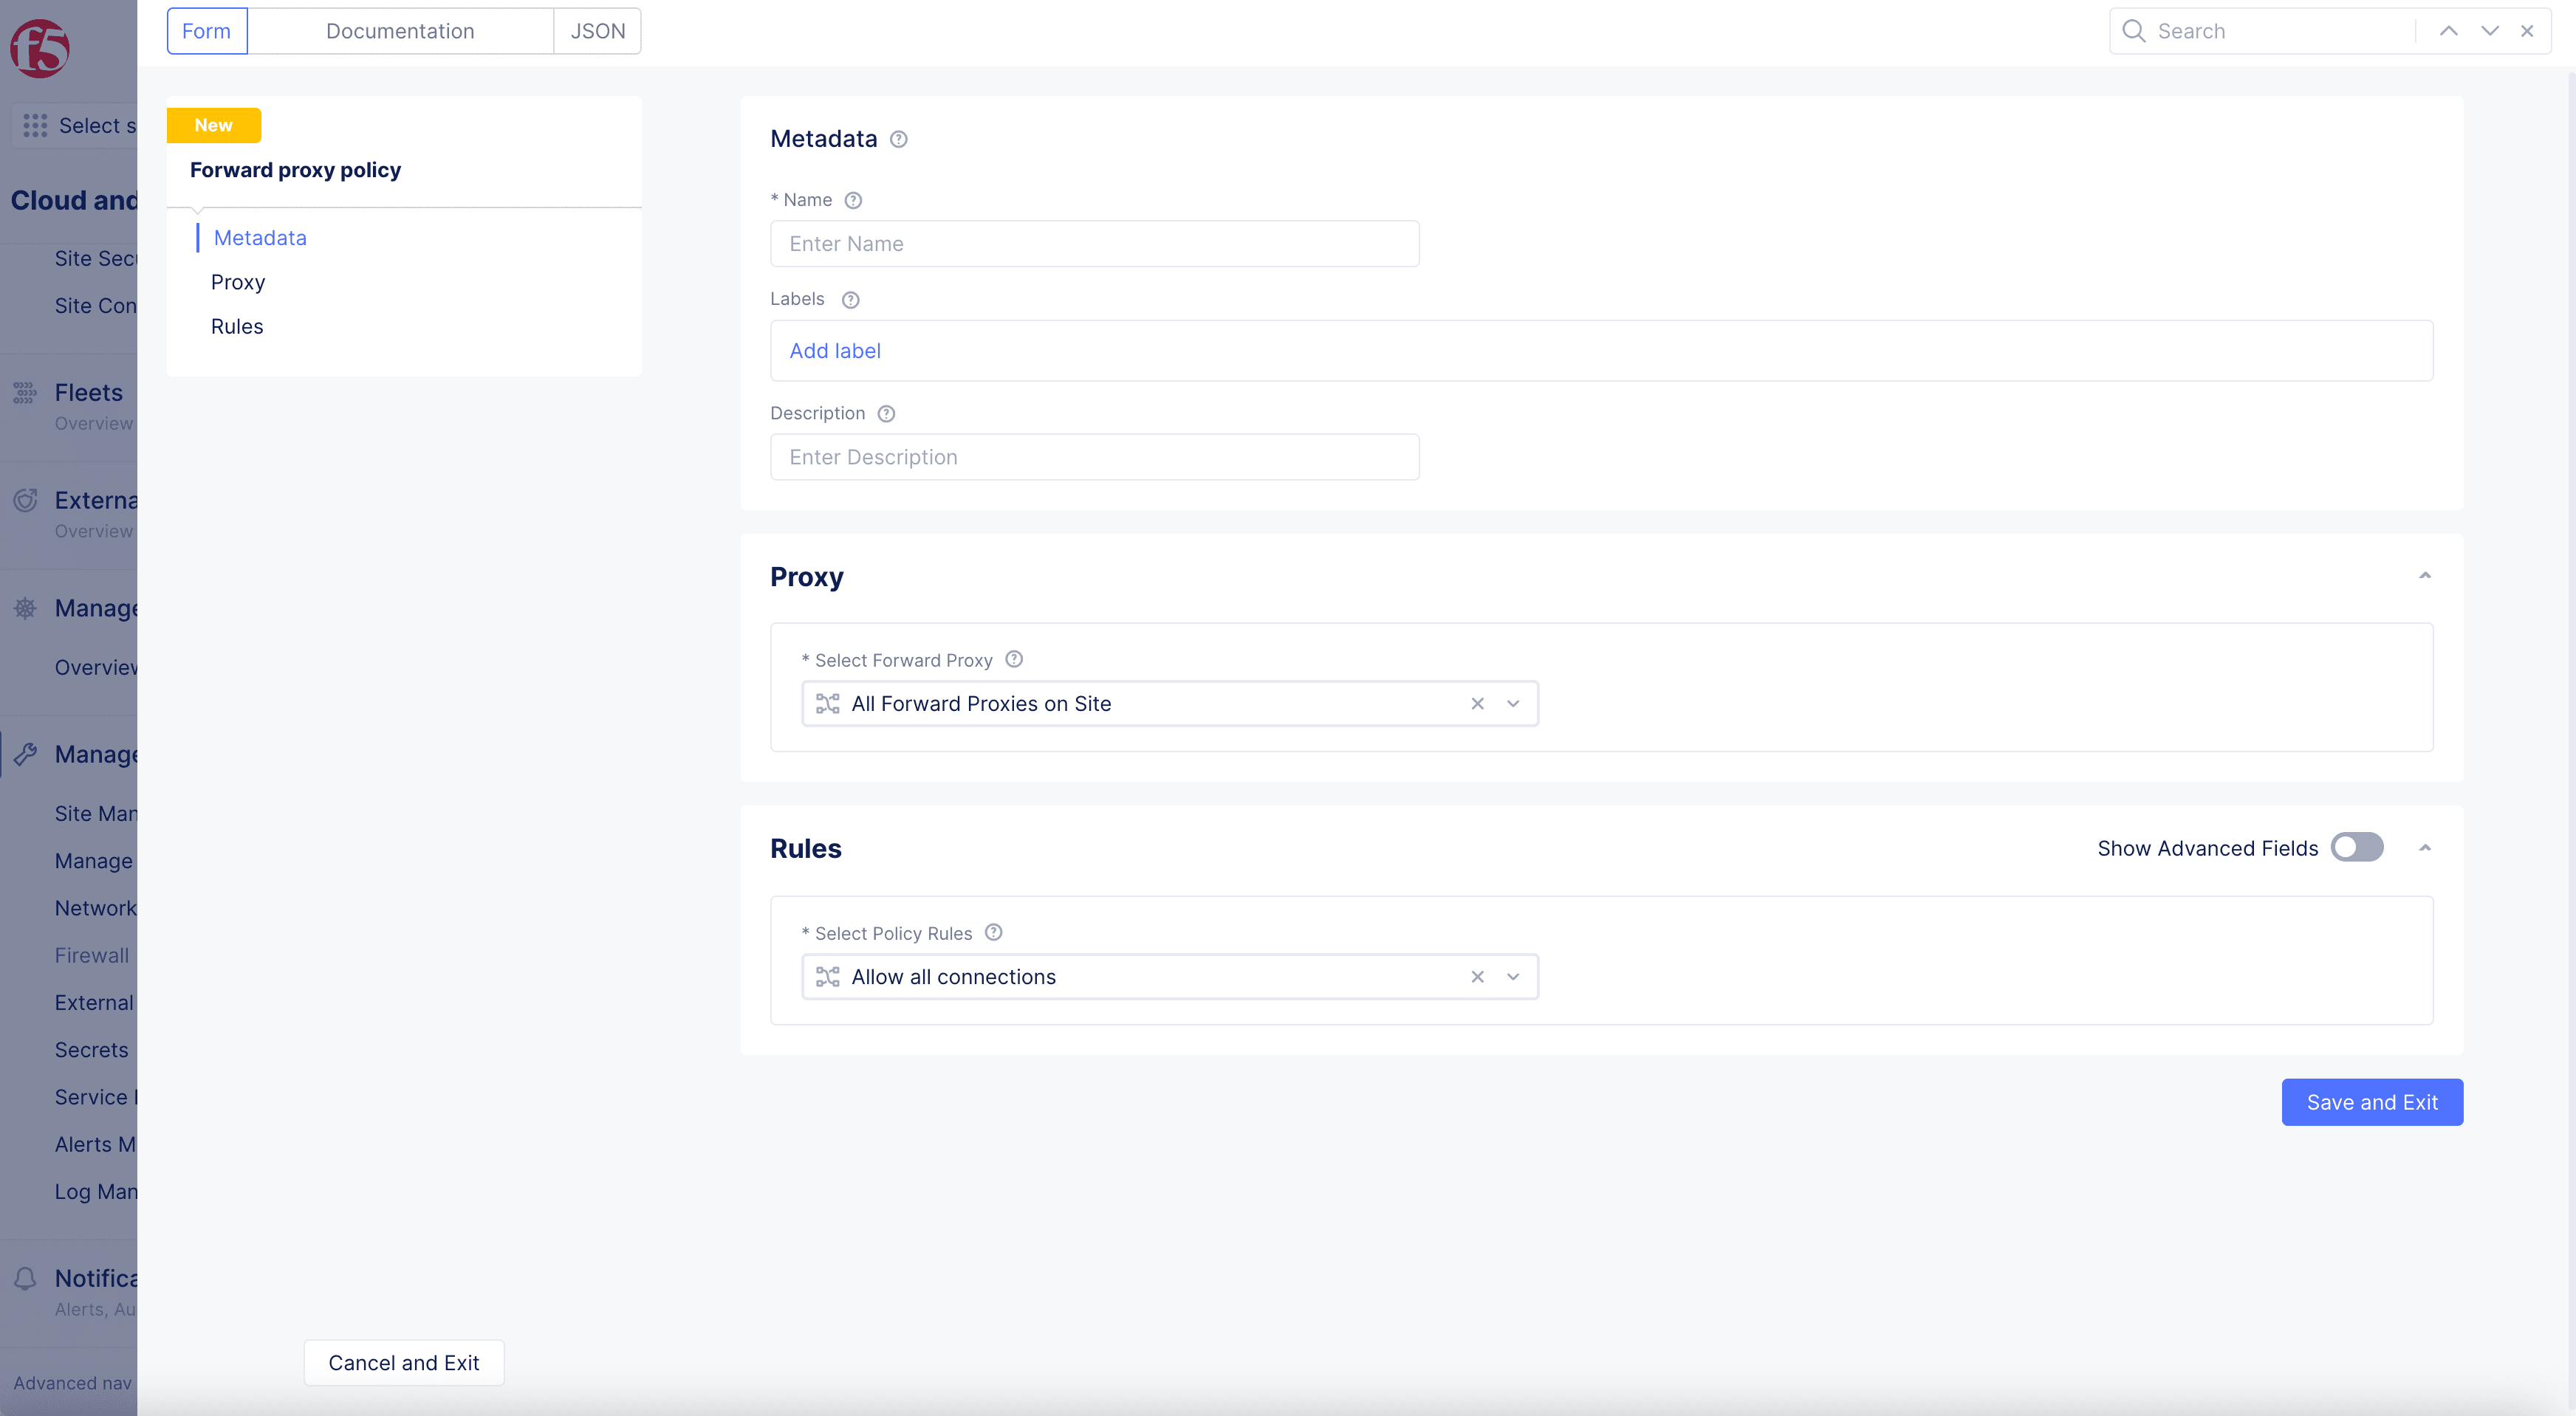Switch to the Documentation tab

point(400,30)
